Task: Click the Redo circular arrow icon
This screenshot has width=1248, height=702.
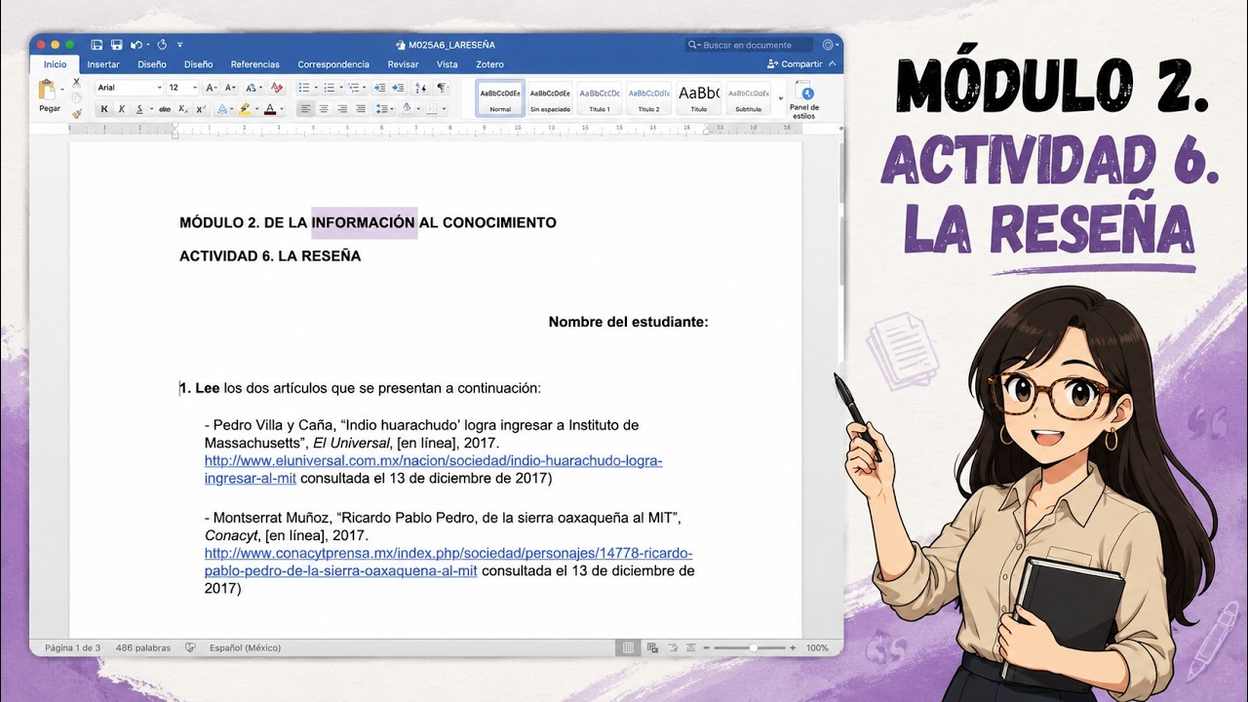Action: (162, 45)
